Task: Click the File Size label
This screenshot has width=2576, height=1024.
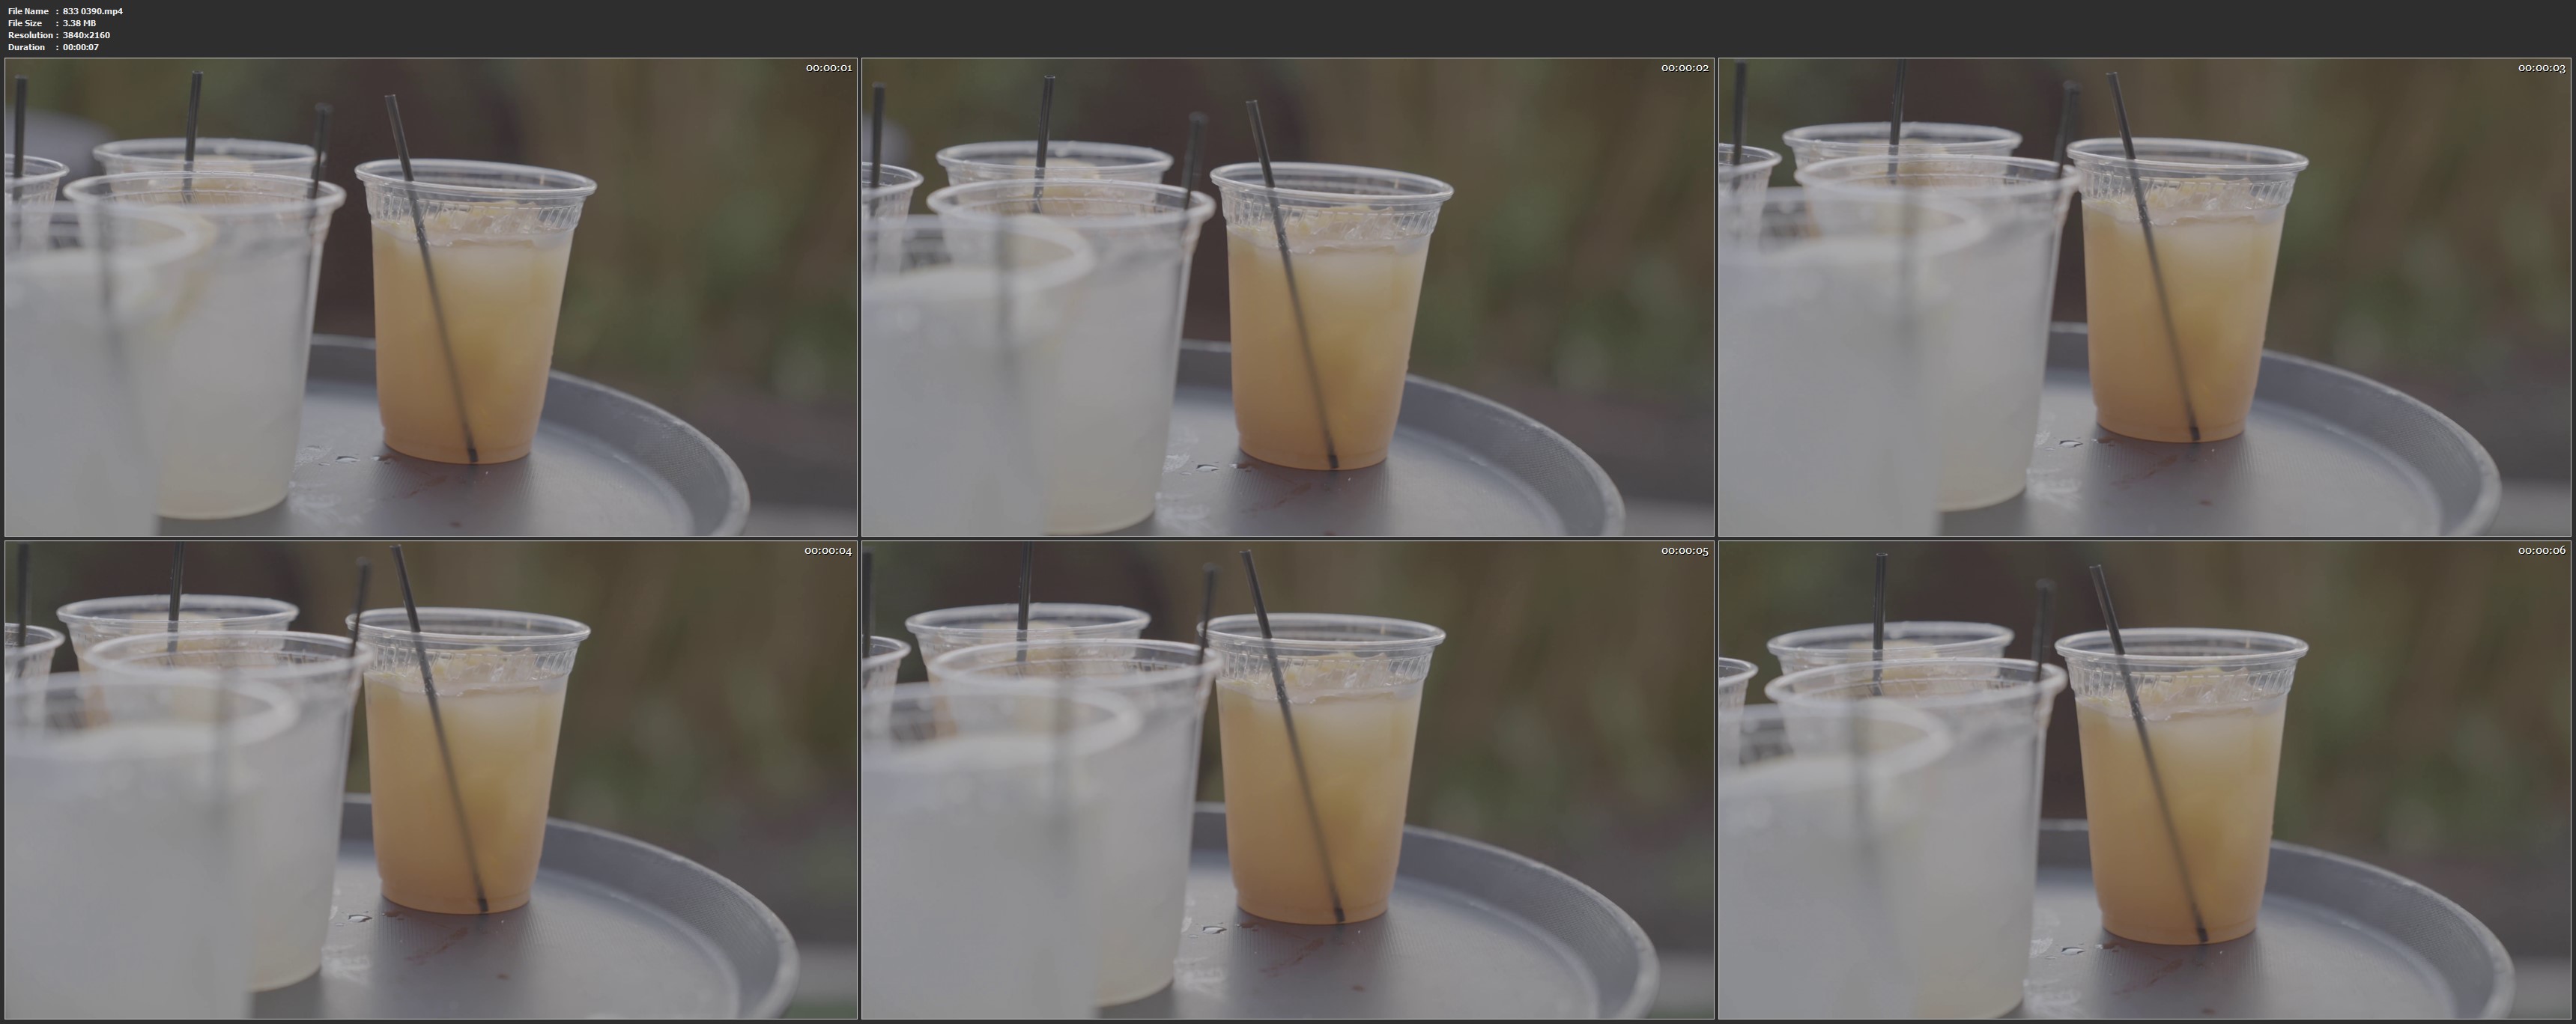Action: (x=25, y=23)
